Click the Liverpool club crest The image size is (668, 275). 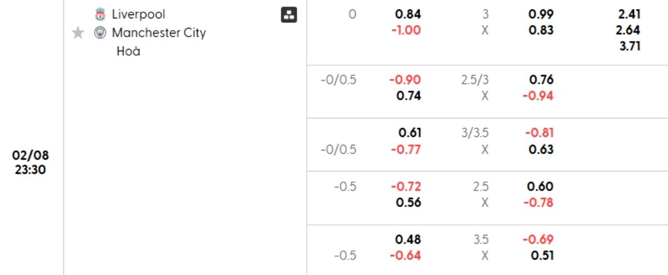pos(101,14)
